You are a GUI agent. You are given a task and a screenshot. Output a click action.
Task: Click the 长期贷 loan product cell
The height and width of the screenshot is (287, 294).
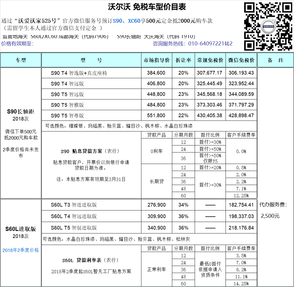click(157, 181)
